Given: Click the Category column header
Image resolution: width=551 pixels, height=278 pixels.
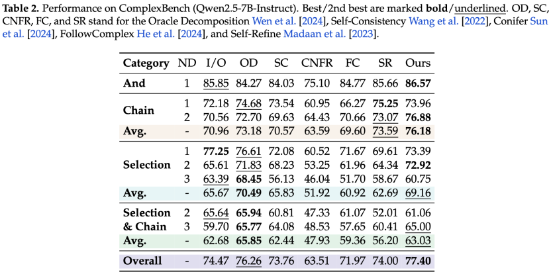Looking at the screenshot, I should pos(146,63).
